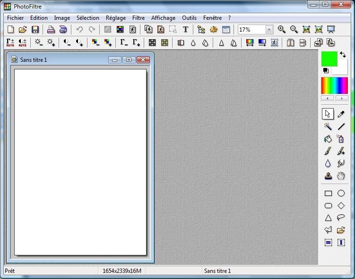Choose the rectangle selection shape
Viewport: 355px width, 279px height.
[328, 193]
